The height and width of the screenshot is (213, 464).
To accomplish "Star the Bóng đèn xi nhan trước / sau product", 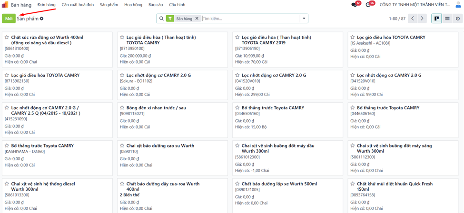I will tap(122, 108).
